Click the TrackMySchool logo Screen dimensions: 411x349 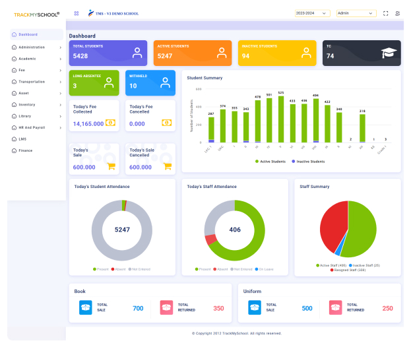click(x=36, y=14)
